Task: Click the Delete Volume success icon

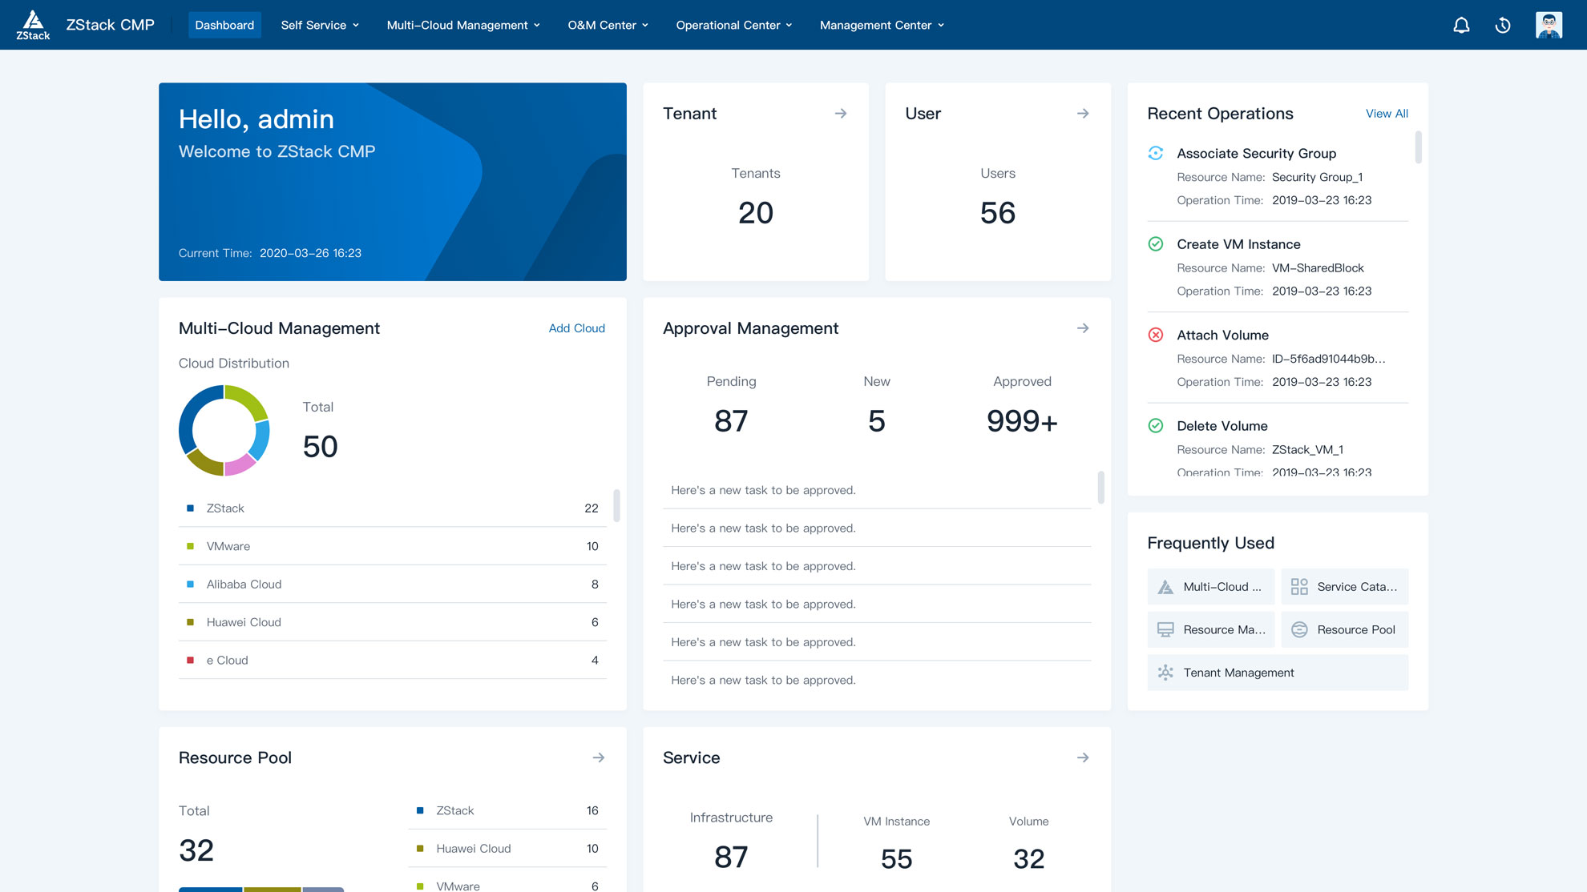Action: pos(1156,426)
